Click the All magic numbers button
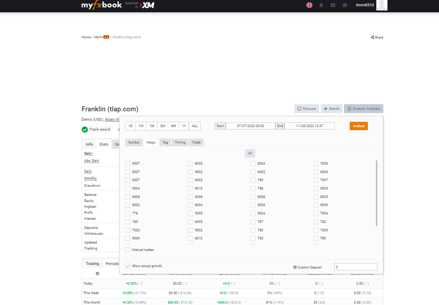The width and height of the screenshot is (439, 305). coord(250,153)
